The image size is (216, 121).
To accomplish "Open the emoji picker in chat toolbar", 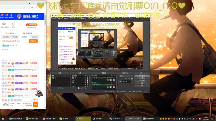I will 3,100.
